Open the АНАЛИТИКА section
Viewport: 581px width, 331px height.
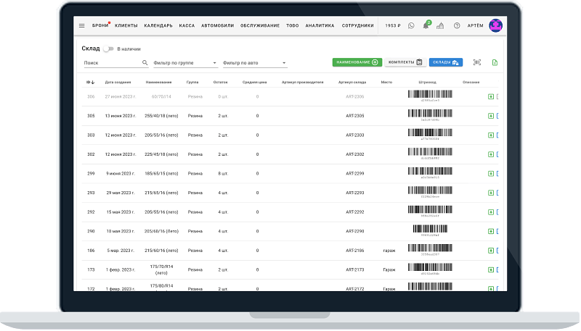320,25
